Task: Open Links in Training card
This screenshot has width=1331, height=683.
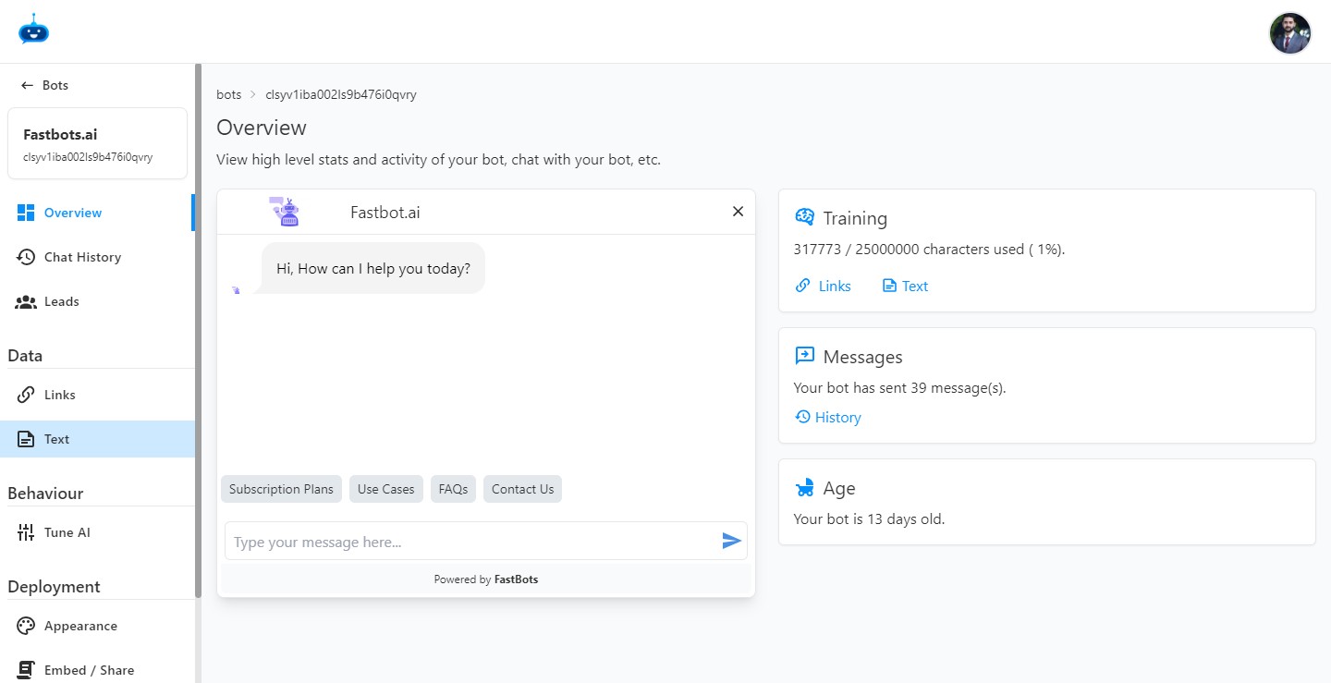Action: (823, 287)
